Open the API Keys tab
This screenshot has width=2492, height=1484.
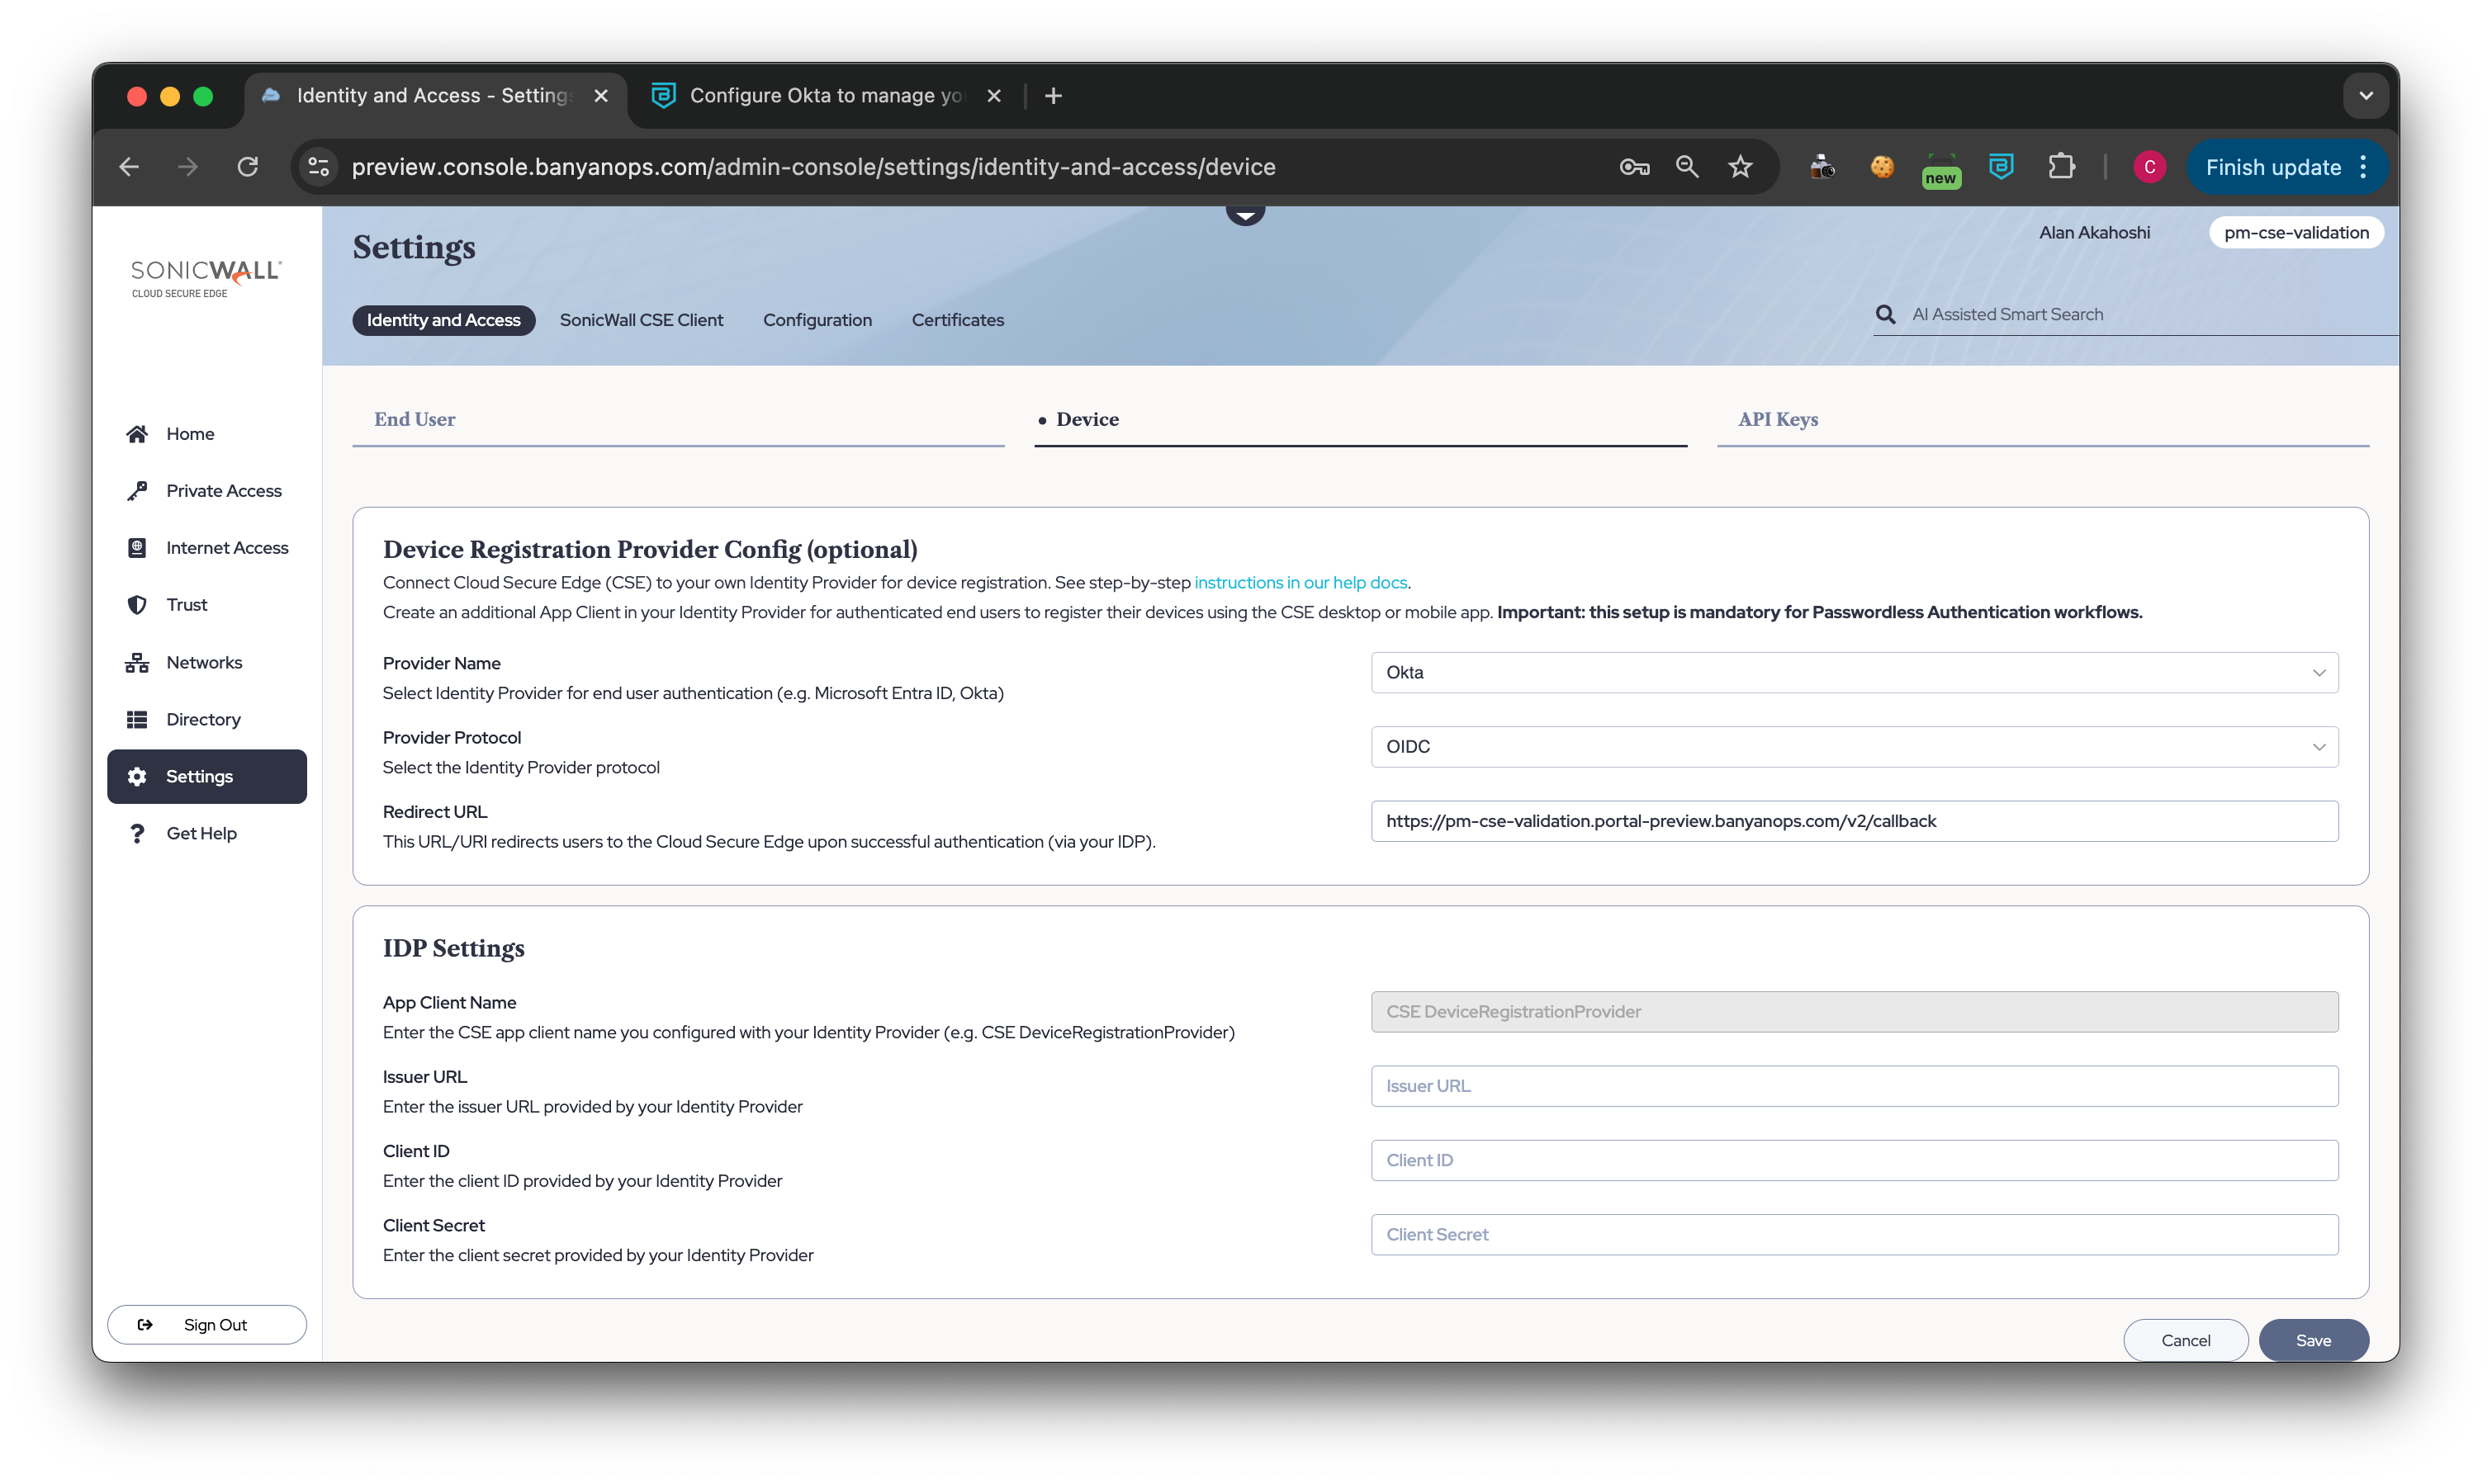pyautogui.click(x=1778, y=419)
